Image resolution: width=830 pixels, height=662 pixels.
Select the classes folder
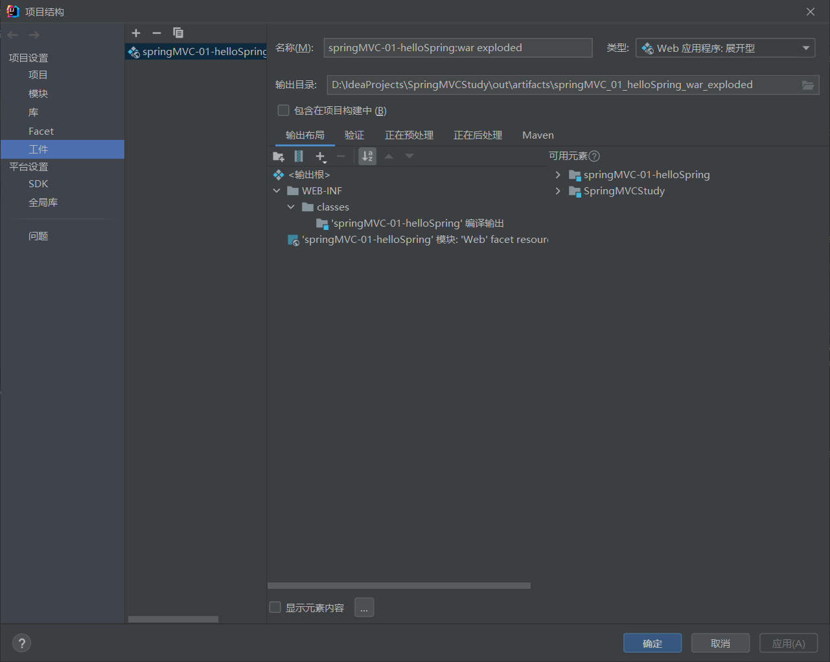coord(326,207)
